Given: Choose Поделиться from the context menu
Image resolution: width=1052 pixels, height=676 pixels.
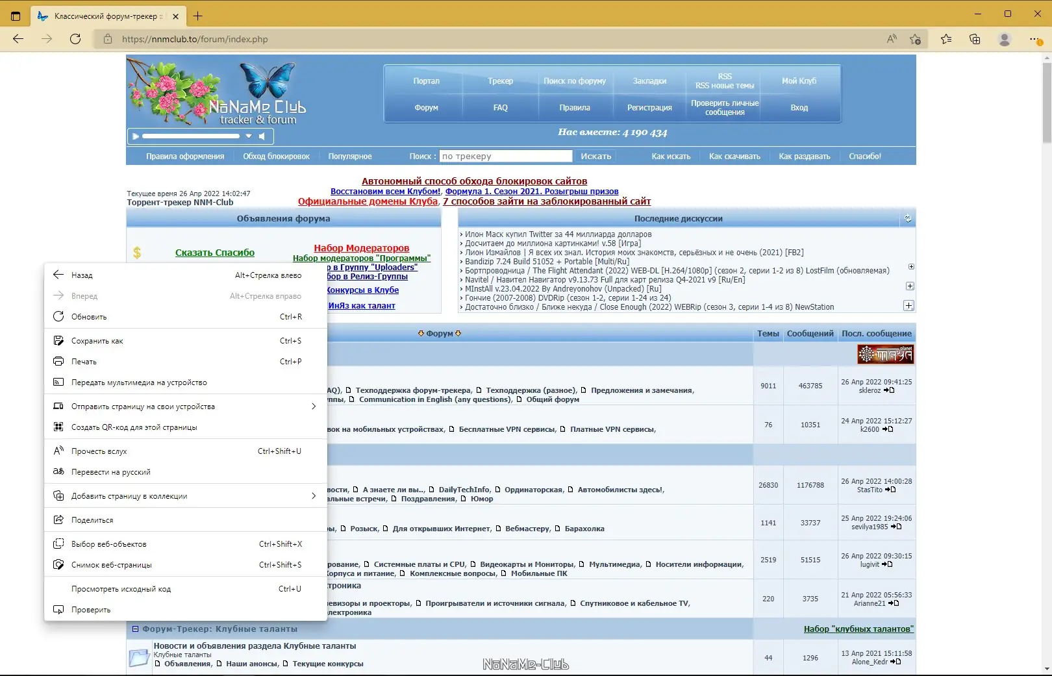Looking at the screenshot, I should (186, 520).
